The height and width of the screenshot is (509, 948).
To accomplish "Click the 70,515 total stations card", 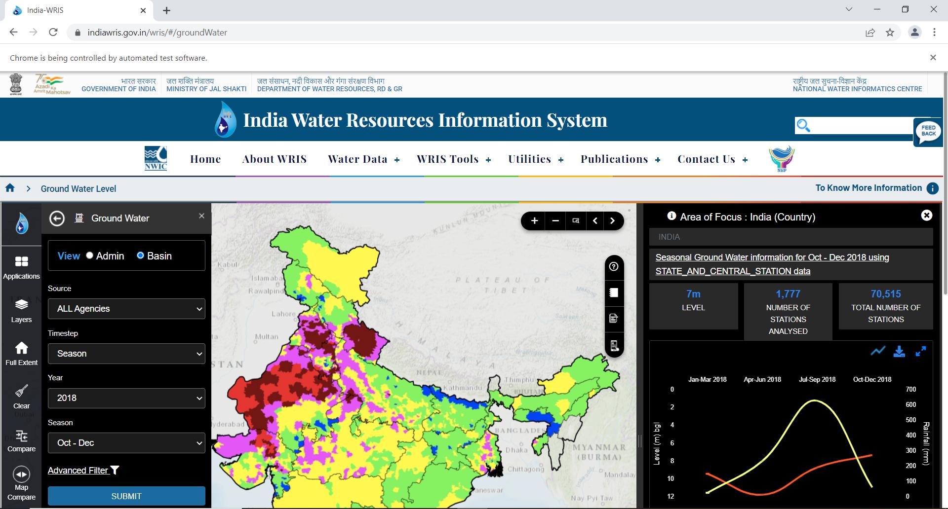I will pyautogui.click(x=886, y=306).
